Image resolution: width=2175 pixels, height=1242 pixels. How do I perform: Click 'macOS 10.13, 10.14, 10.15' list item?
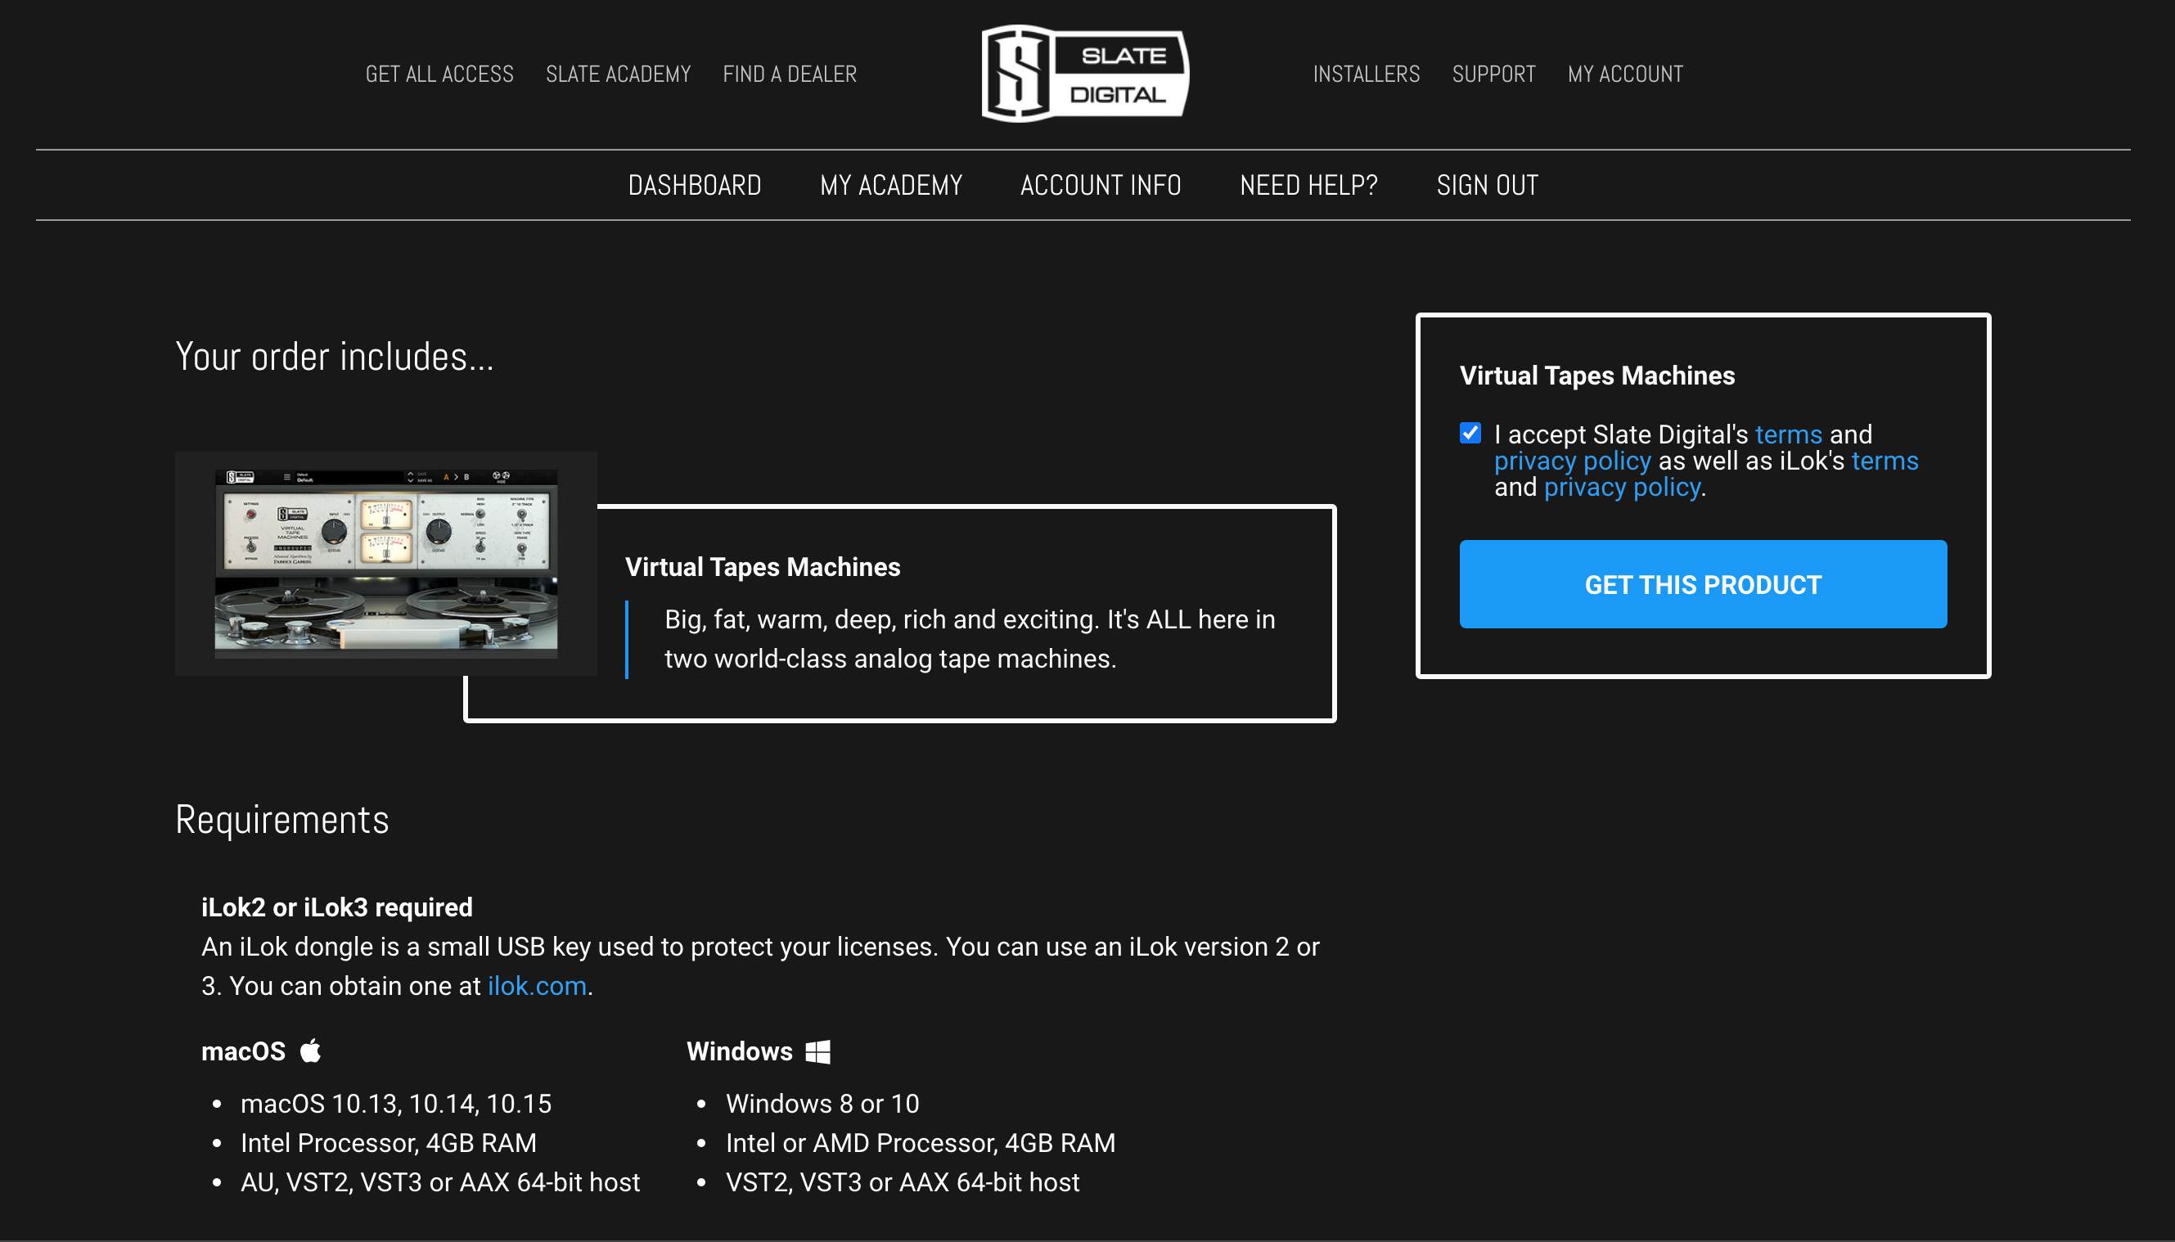pyautogui.click(x=396, y=1104)
